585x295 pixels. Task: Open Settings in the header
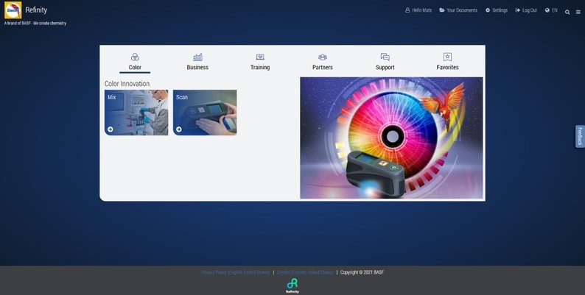coord(497,10)
